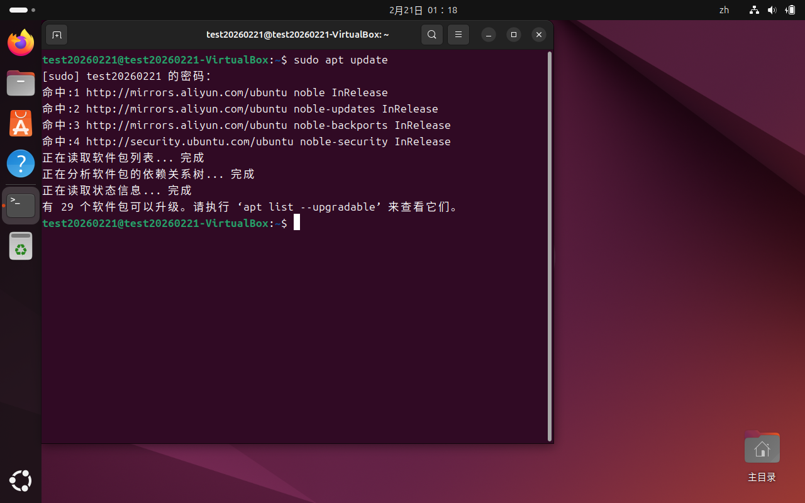Open the 主目录 home folder desktop icon
The image size is (805, 503).
click(x=762, y=449)
